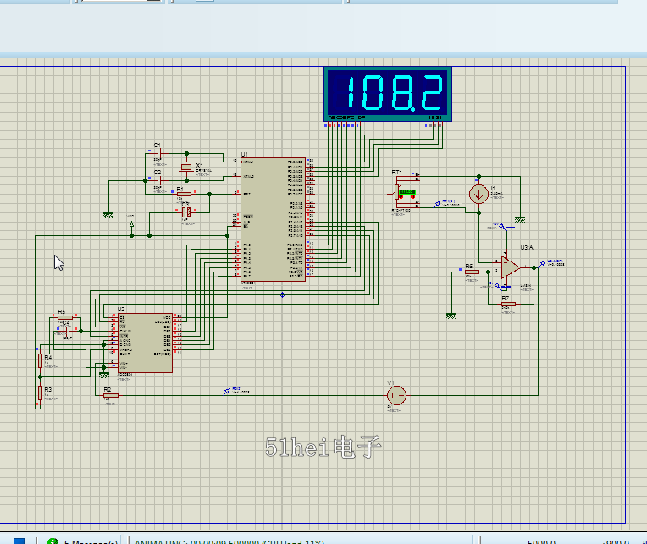Click the V1 reference label
Viewport: 647px width, 544px height.
tap(390, 382)
